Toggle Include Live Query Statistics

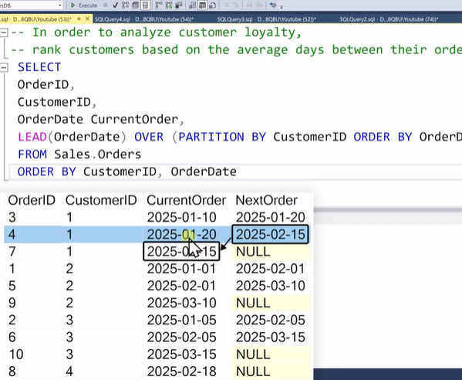(x=169, y=5)
